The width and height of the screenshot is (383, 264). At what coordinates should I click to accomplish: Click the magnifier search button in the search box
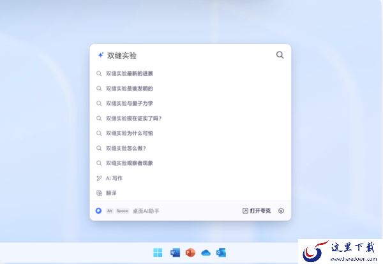280,55
